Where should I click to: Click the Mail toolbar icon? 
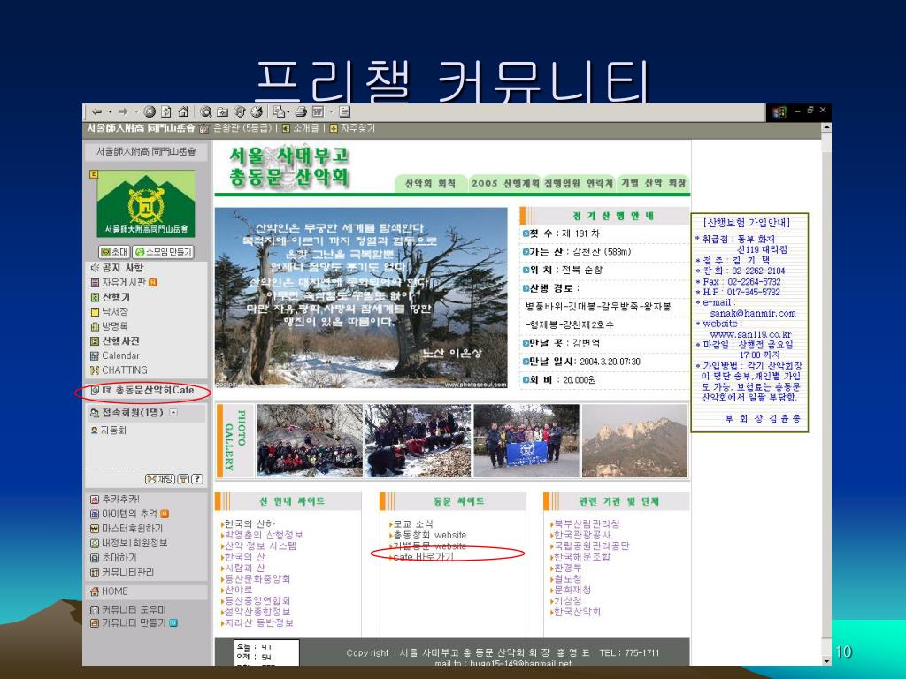[x=279, y=111]
